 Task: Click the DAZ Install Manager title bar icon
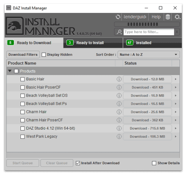(9, 8)
